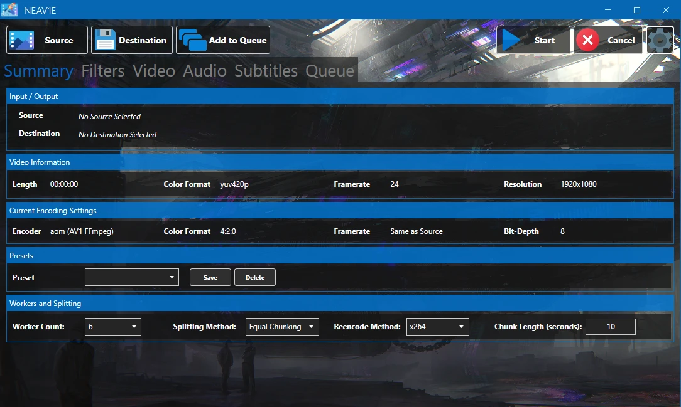Image resolution: width=681 pixels, height=407 pixels.
Task: Select the Subtitles tab
Action: click(266, 71)
